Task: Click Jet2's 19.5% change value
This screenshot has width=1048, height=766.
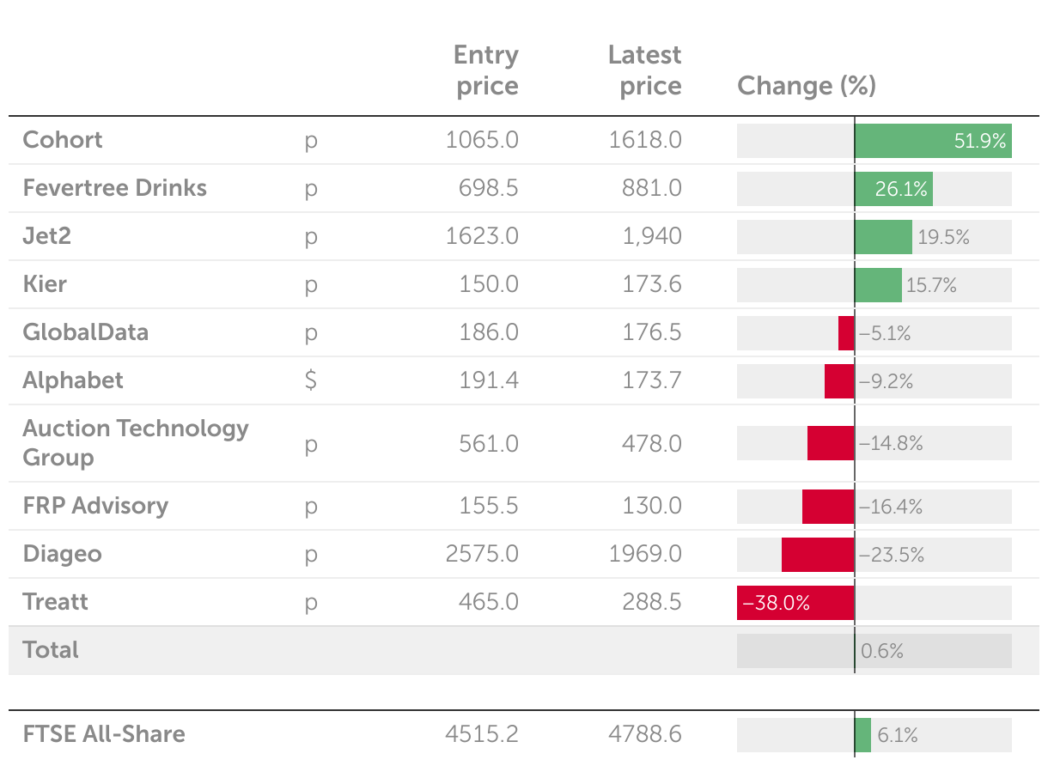Action: 943,238
